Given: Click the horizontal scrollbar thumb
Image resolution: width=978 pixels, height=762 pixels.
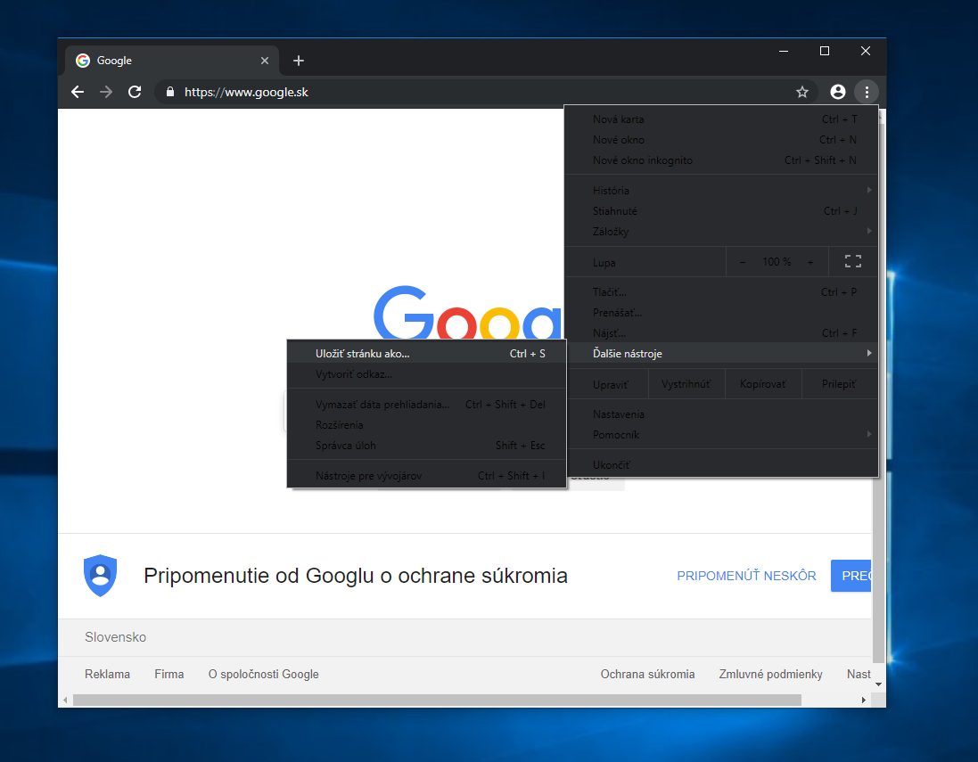Looking at the screenshot, I should (437, 701).
